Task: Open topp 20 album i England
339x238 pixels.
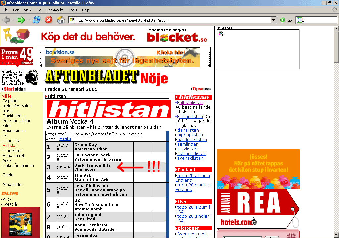Action: (x=193, y=178)
